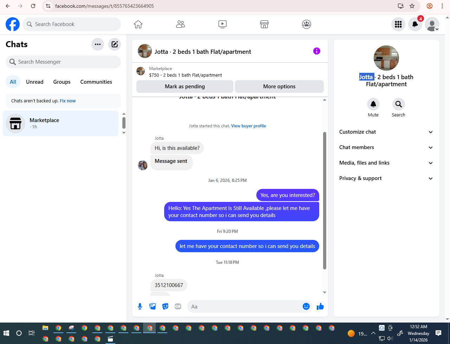Image resolution: width=450 pixels, height=344 pixels.
Task: Open Windows Start menu
Action: 6,333
